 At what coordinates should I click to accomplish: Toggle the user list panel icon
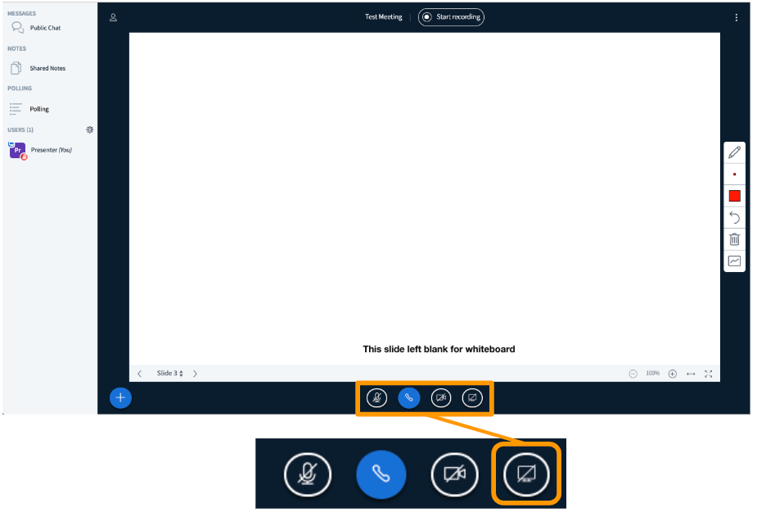pos(113,17)
